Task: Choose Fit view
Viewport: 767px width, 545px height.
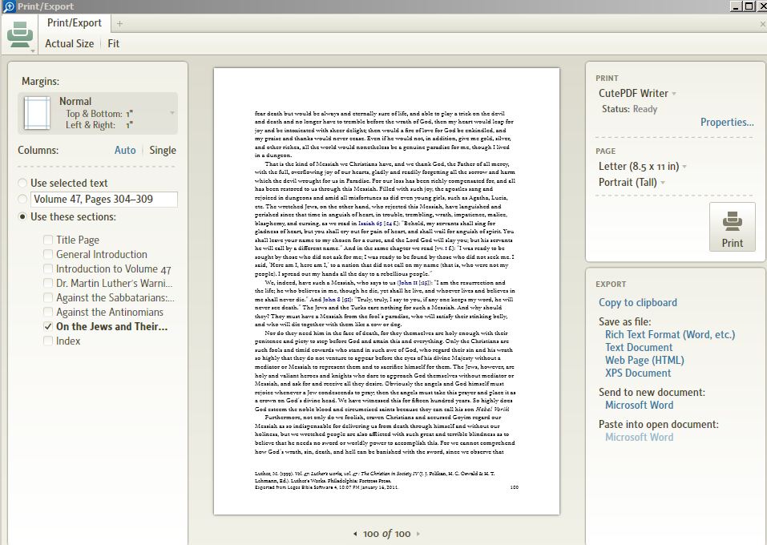Action: click(114, 43)
